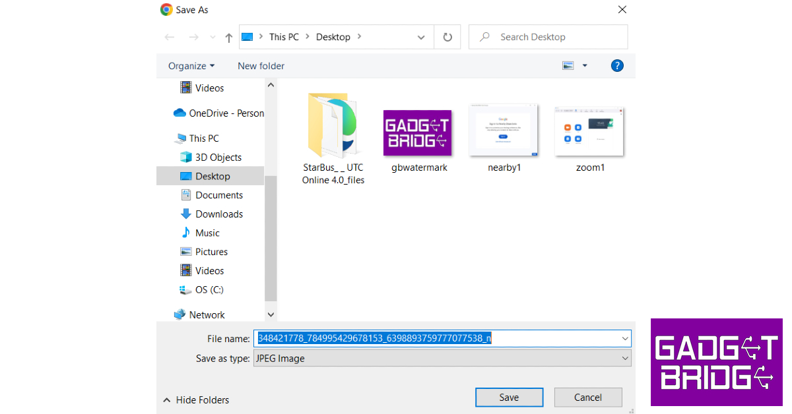Click the change view icon

(568, 65)
